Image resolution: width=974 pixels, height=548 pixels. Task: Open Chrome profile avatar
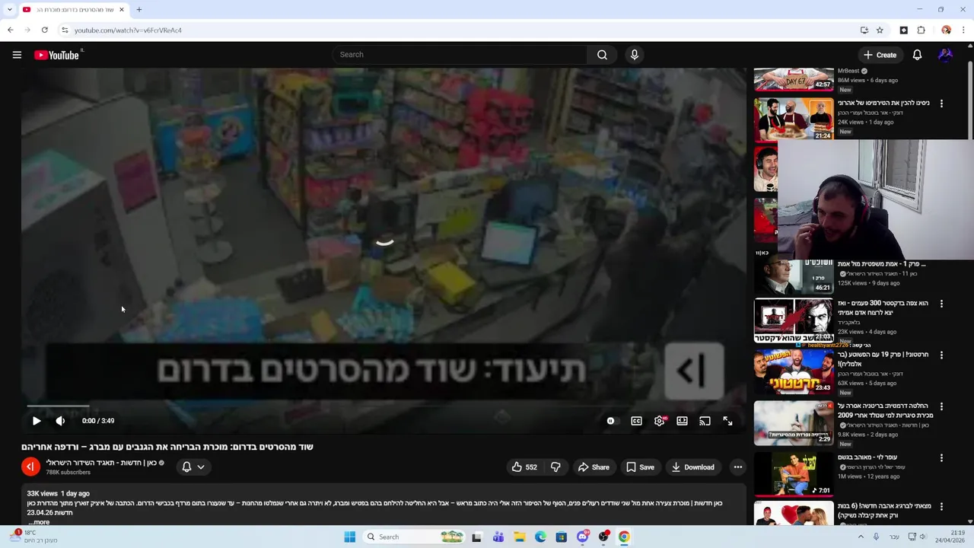tap(946, 30)
